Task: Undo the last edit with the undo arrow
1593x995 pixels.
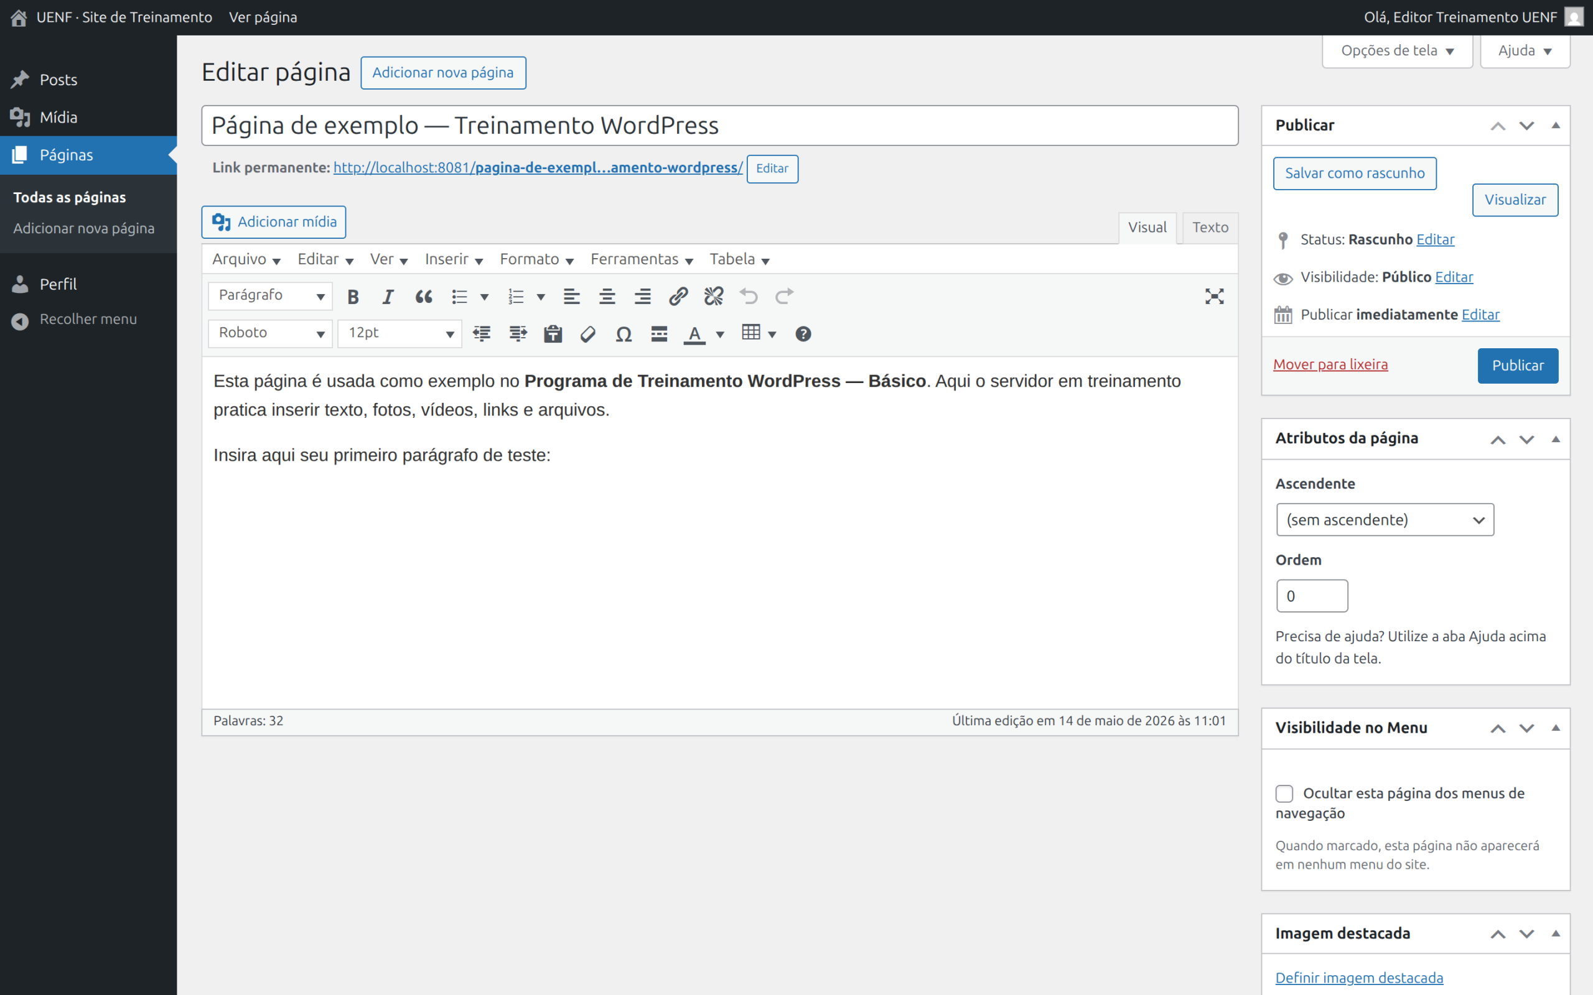Action: [x=749, y=297]
